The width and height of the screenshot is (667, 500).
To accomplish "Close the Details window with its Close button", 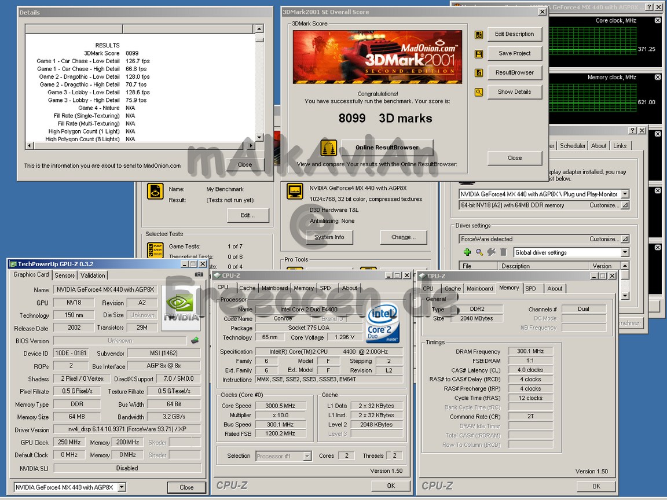I will (x=244, y=164).
